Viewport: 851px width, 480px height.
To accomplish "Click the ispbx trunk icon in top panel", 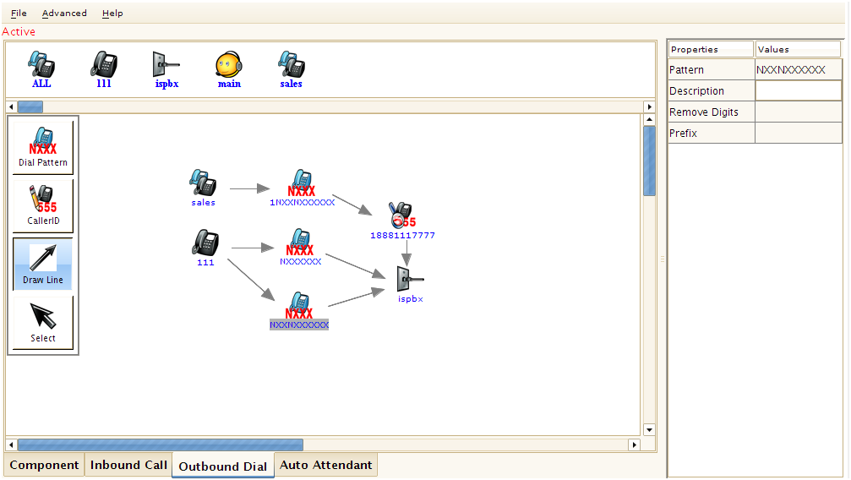I will (166, 67).
